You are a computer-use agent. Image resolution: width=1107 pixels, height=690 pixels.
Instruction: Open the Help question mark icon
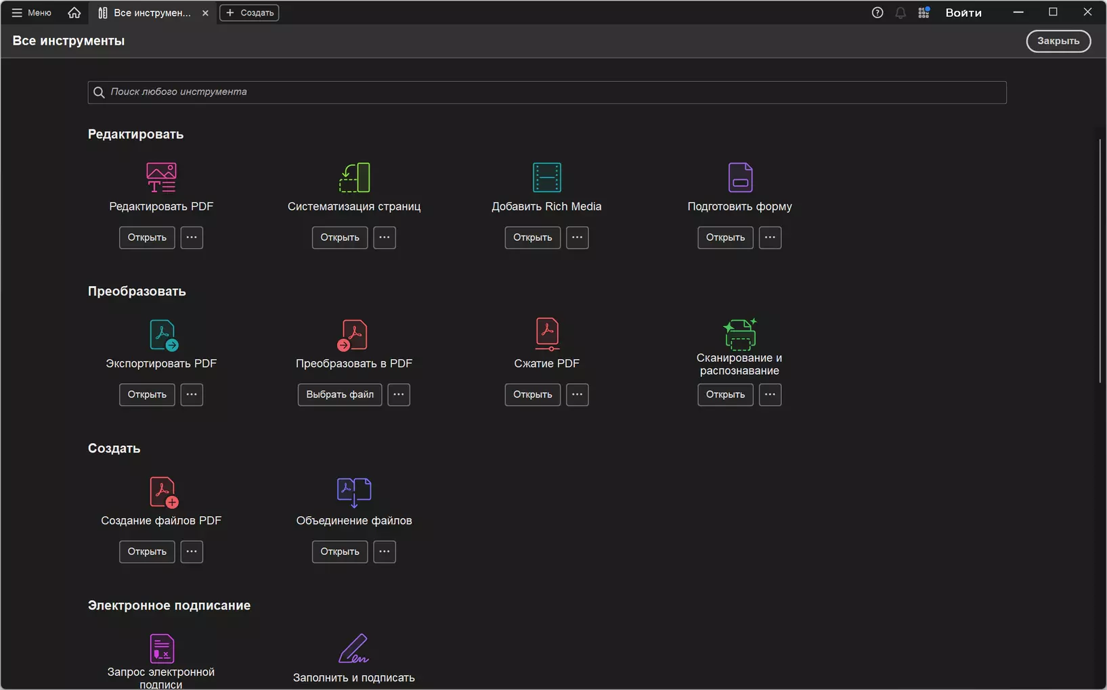tap(877, 13)
